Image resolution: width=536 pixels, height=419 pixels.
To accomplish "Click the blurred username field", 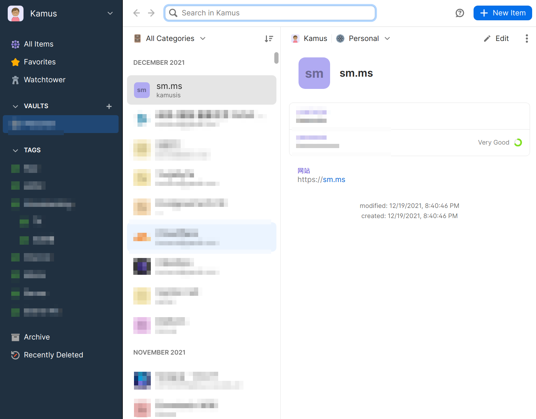I will click(x=409, y=116).
